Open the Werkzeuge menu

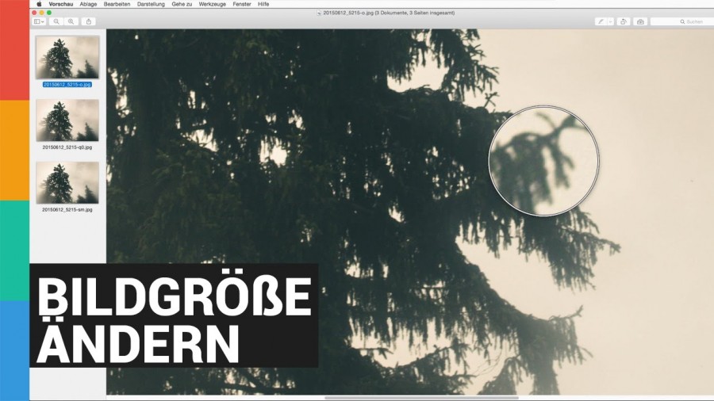tap(210, 4)
